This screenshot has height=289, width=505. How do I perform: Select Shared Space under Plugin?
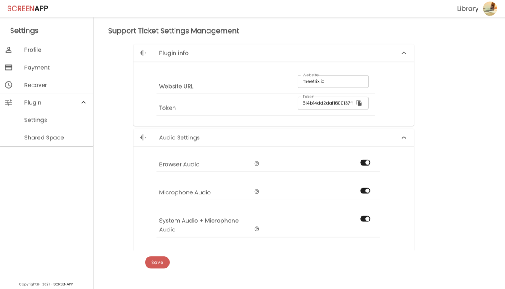(44, 137)
